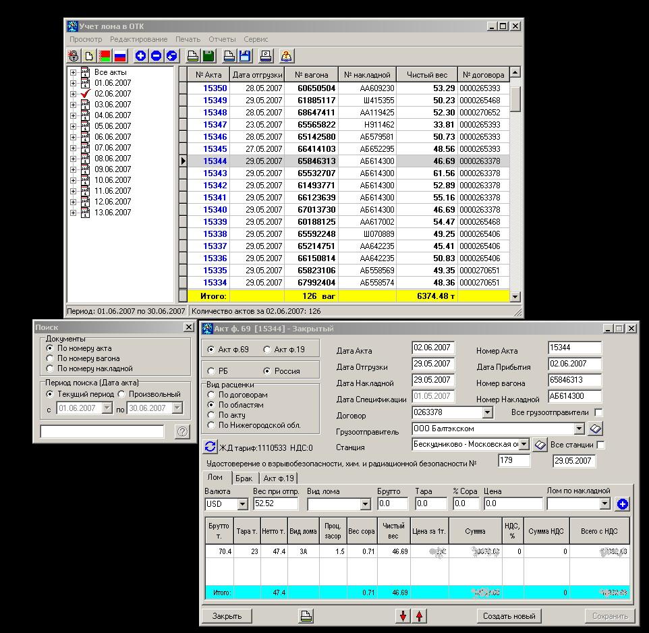The image size is (649, 633).
Task: Open the Отчеты menu
Action: 222,40
